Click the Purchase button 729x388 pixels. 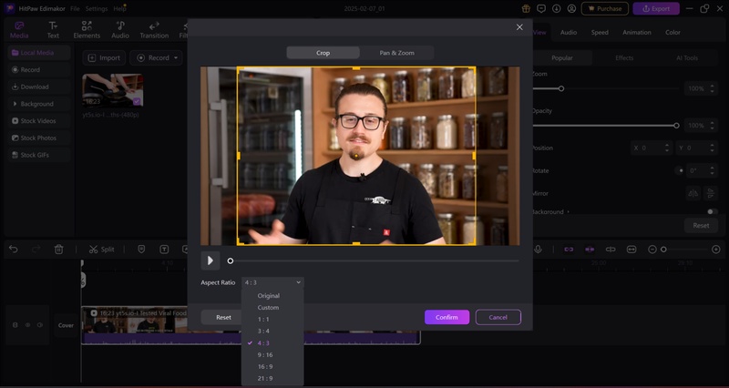(604, 8)
